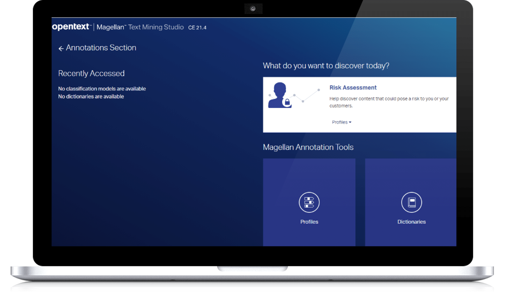
Task: Click 'No dictionaries are available' message
Action: [91, 96]
